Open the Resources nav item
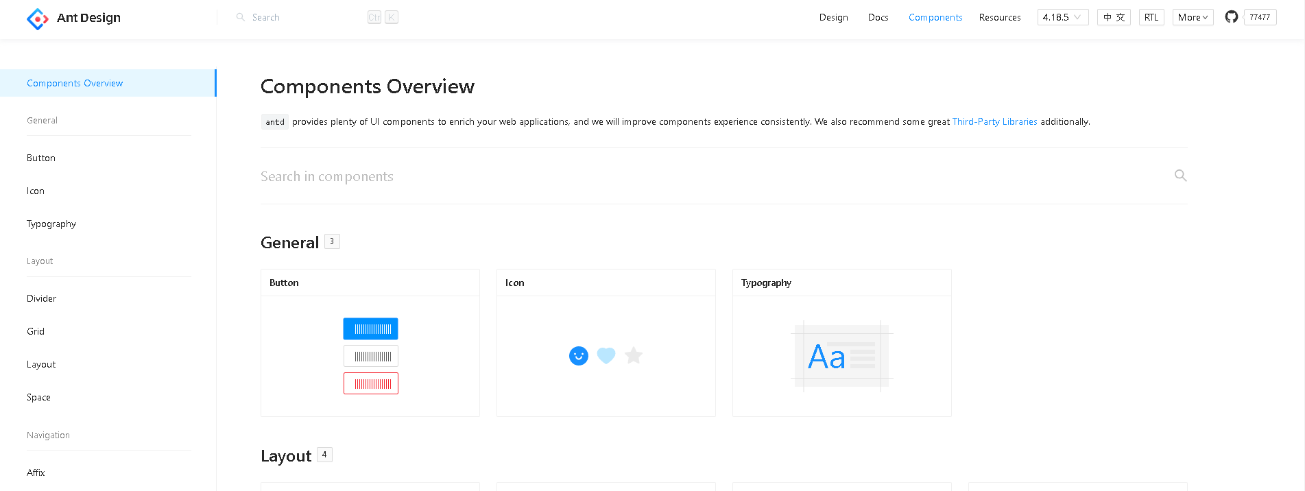The width and height of the screenshot is (1305, 491). coord(1000,17)
